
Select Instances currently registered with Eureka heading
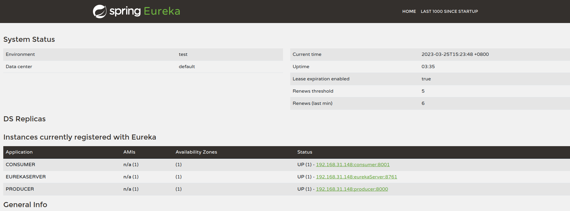coord(80,137)
